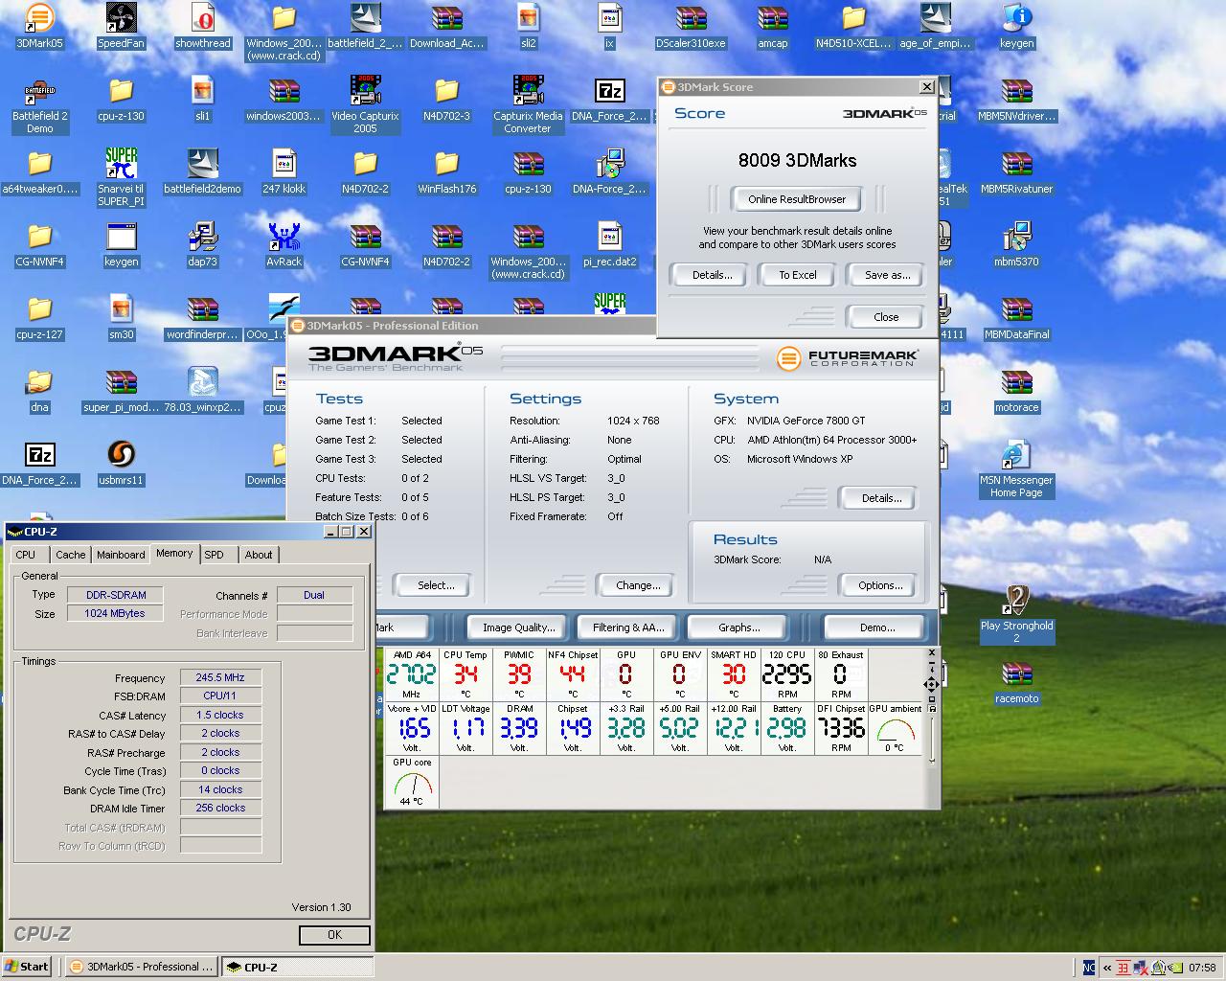Switch to the Cache tab in CPU-Z
The height and width of the screenshot is (981, 1226).
[x=70, y=555]
